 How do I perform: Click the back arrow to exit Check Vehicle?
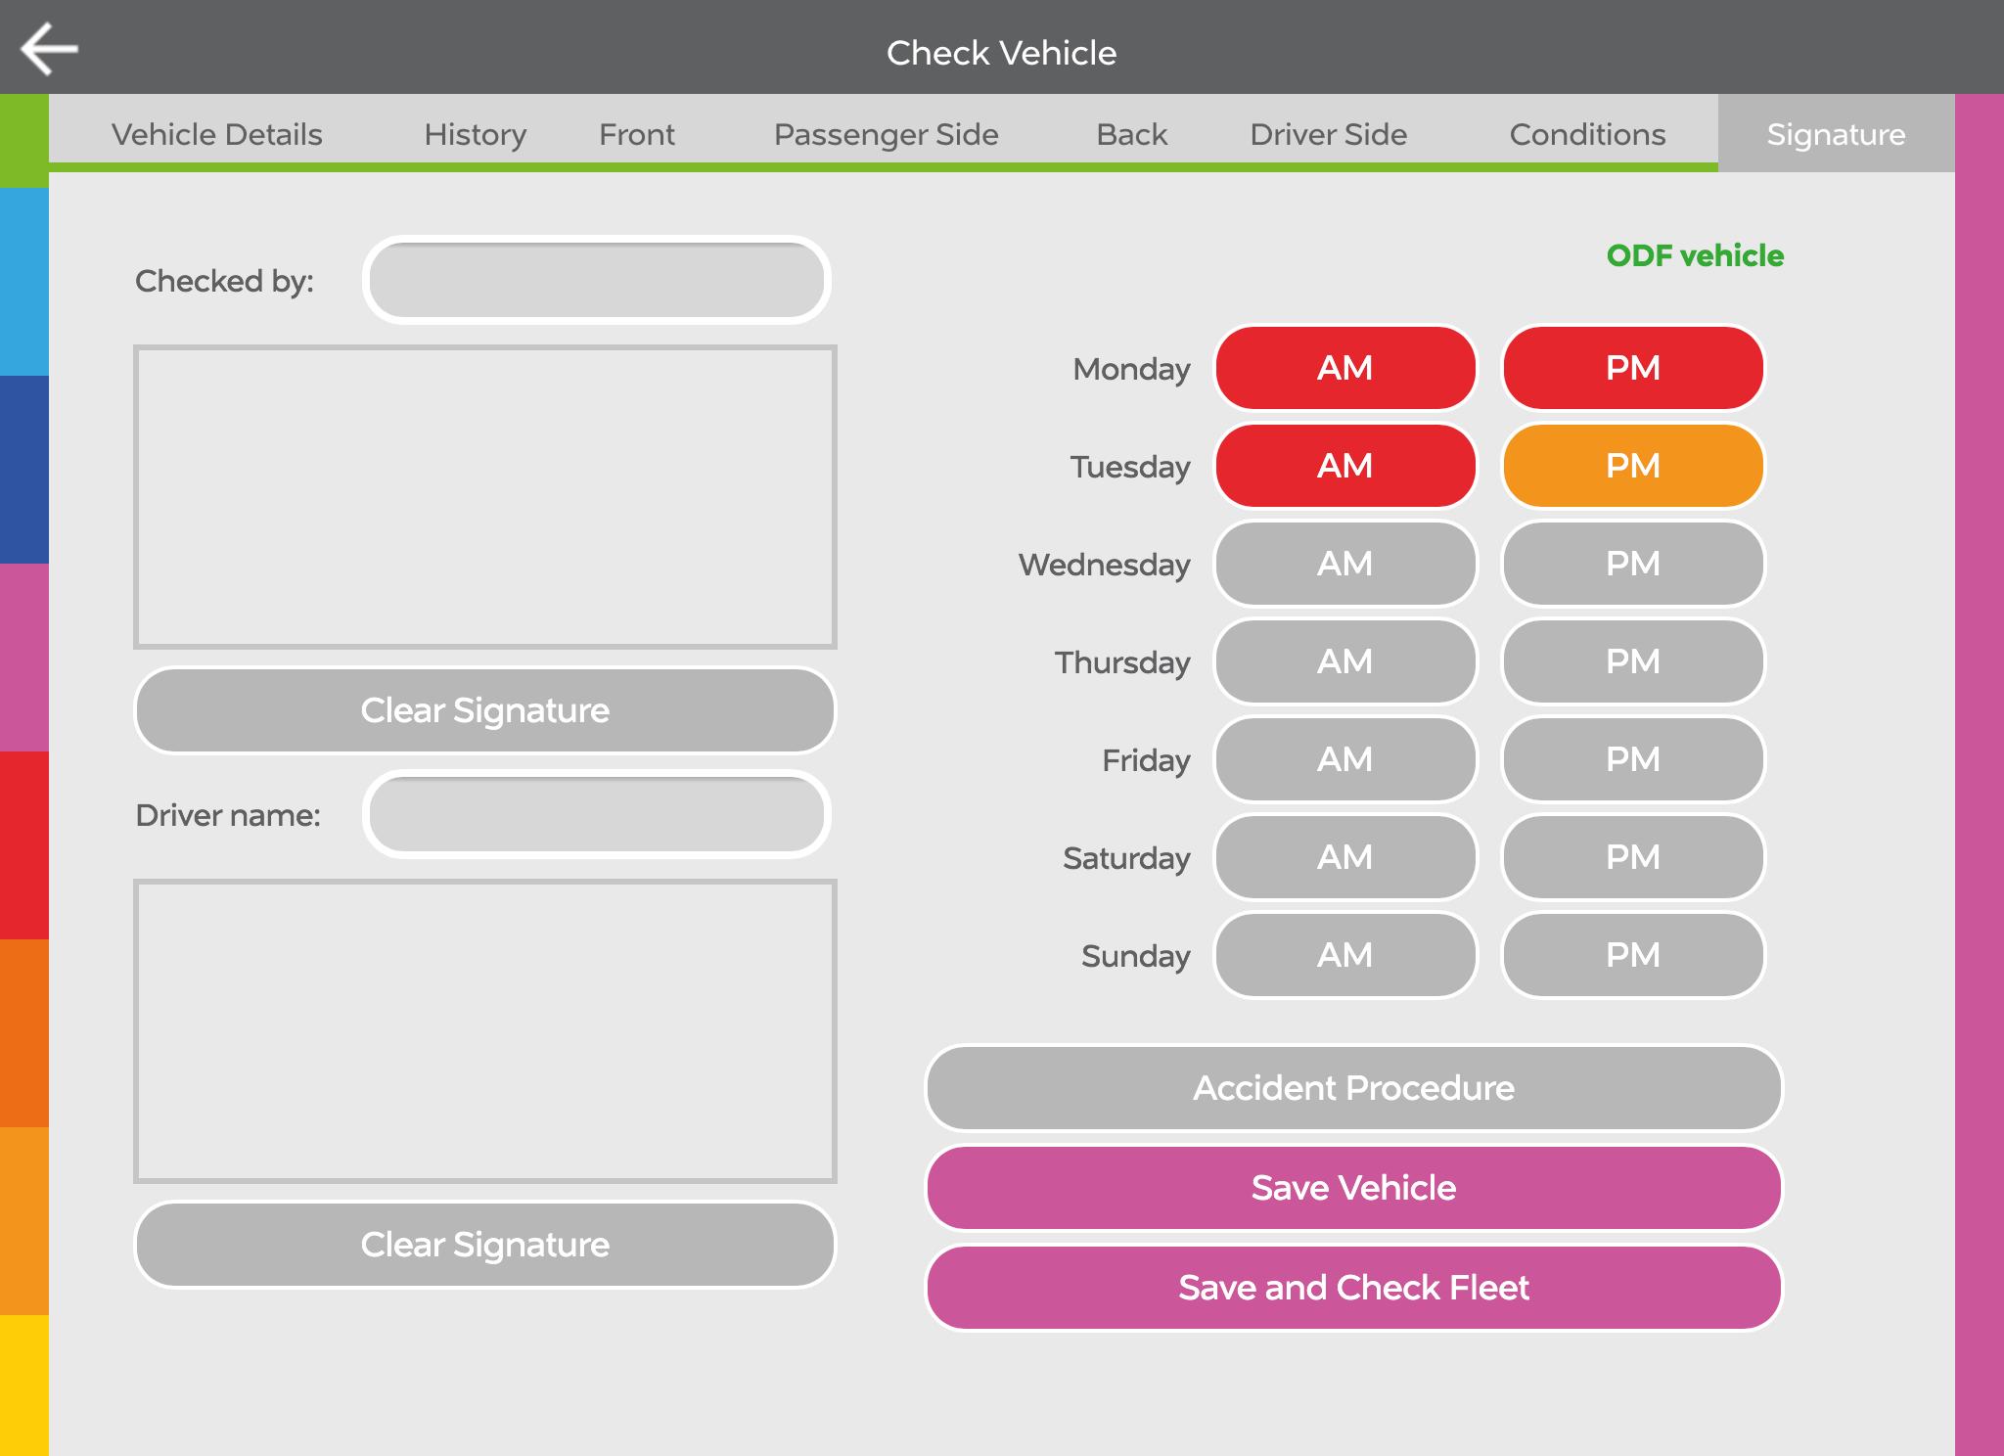click(51, 47)
